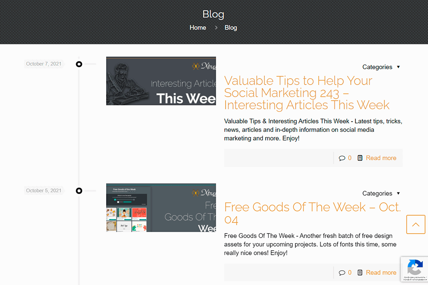This screenshot has width=428, height=285.
Task: Click document icon beside second Read more
Action: 360,273
